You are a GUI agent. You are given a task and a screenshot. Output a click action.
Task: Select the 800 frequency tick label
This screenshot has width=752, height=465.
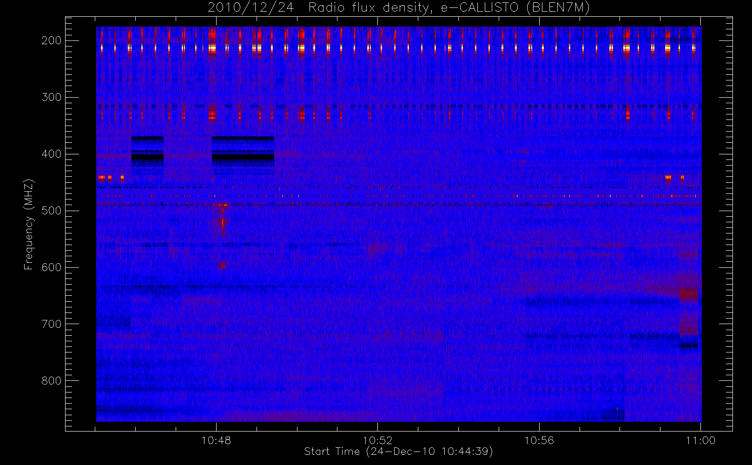tap(51, 381)
